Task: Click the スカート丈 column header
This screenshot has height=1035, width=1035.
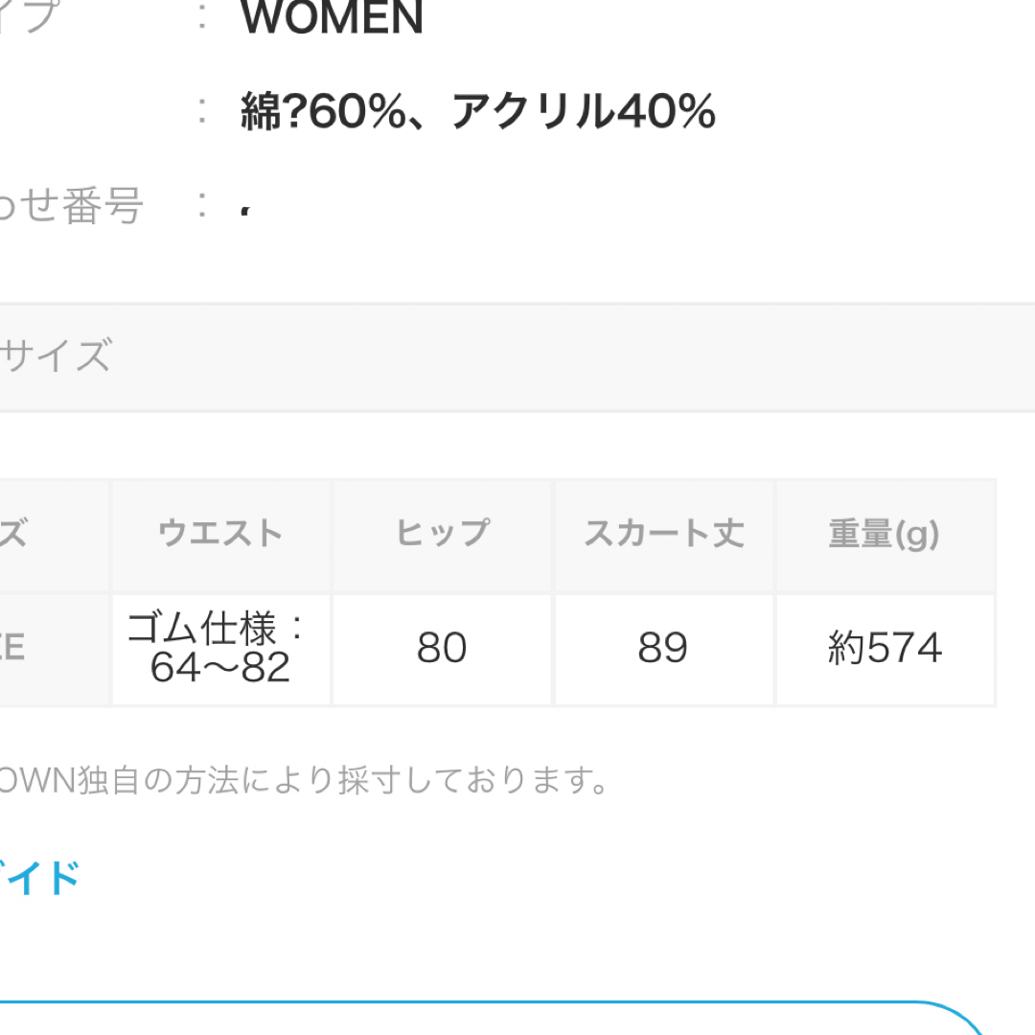Action: [663, 535]
